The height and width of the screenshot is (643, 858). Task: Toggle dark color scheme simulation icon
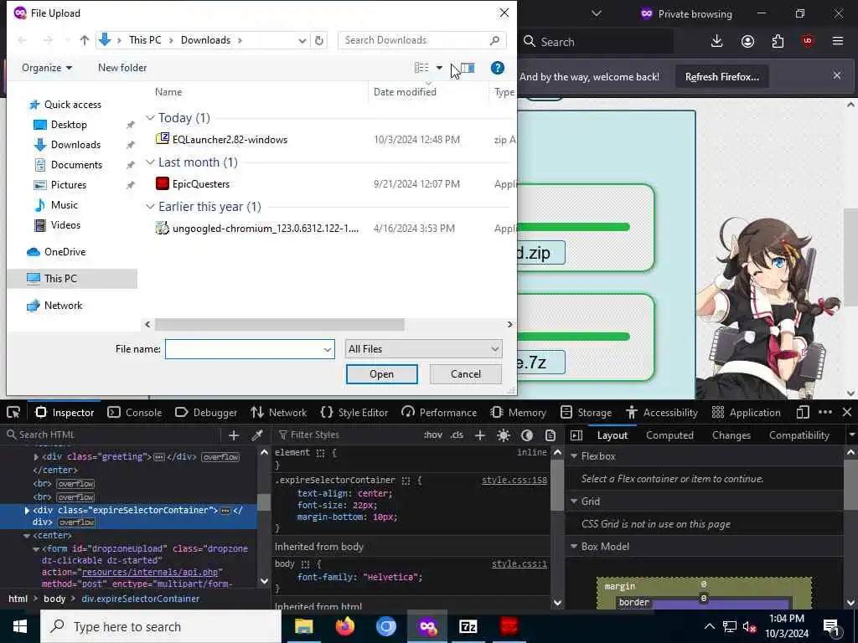tap(527, 435)
